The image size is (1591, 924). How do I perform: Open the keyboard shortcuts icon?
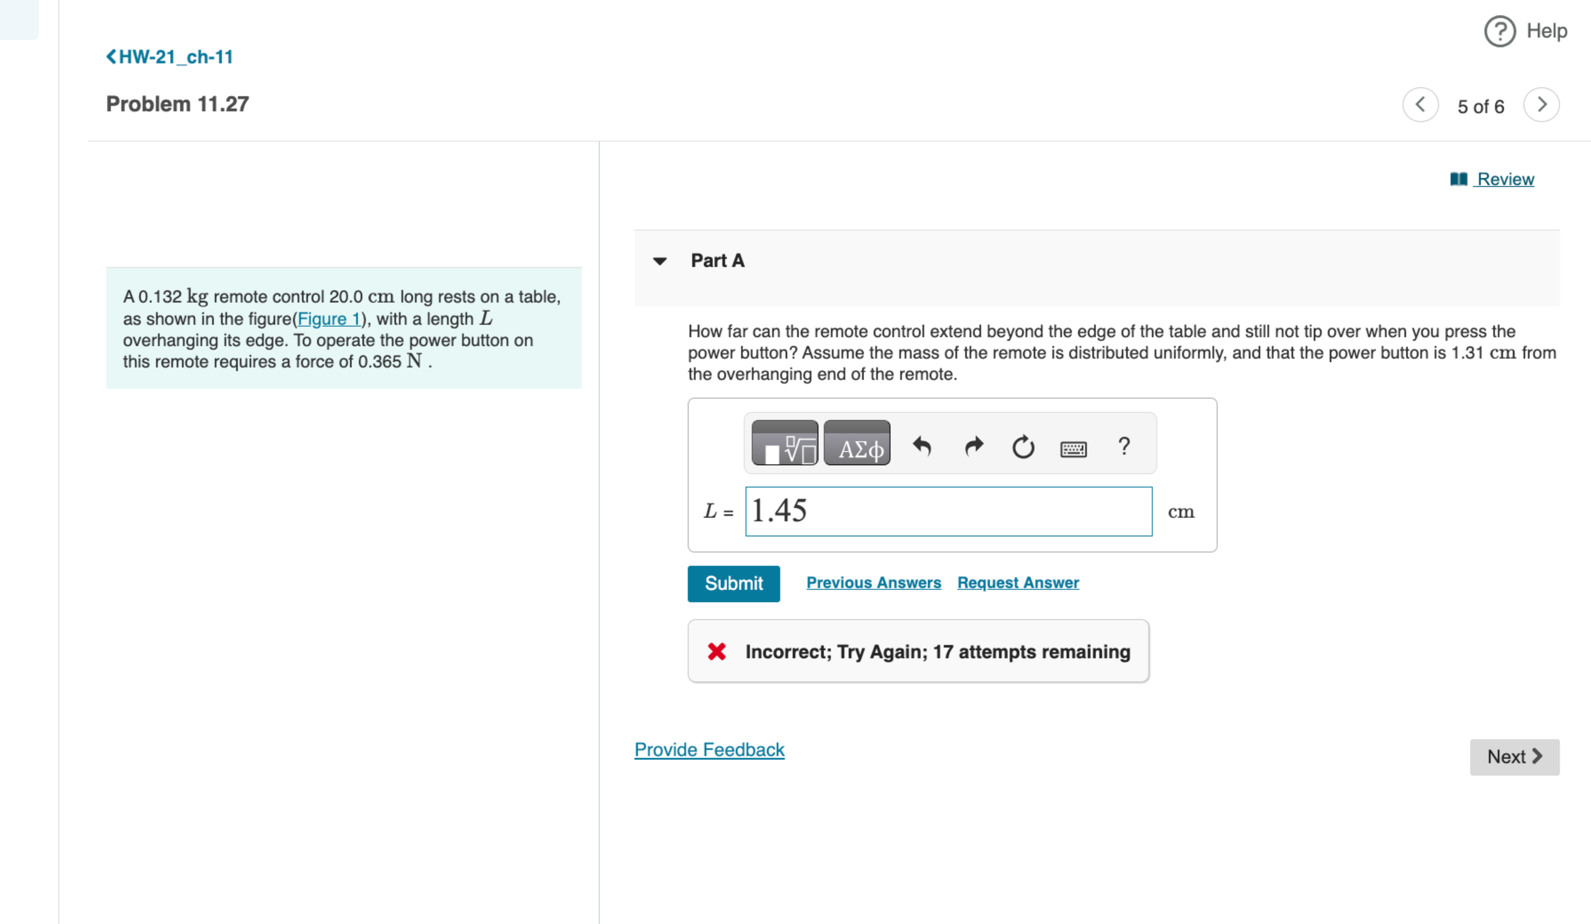1073,448
